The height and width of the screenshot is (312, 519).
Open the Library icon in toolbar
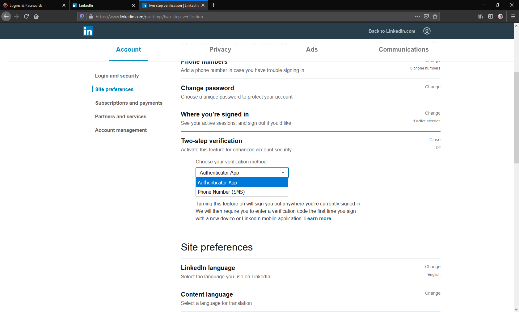coord(481,16)
